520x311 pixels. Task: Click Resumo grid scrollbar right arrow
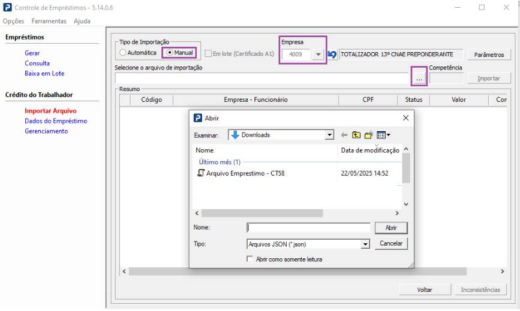click(x=503, y=271)
